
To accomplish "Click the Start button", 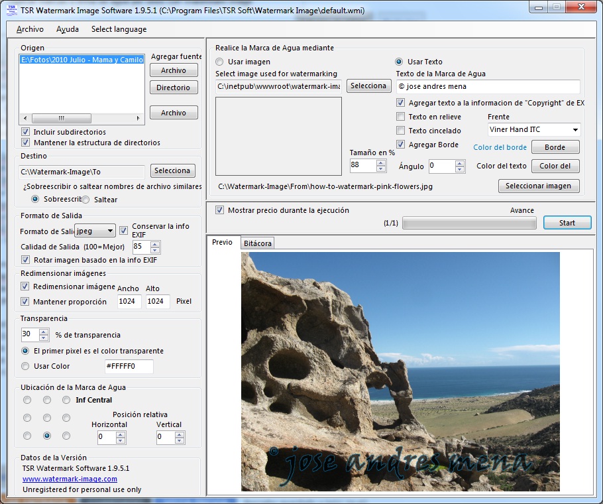I will pos(567,223).
